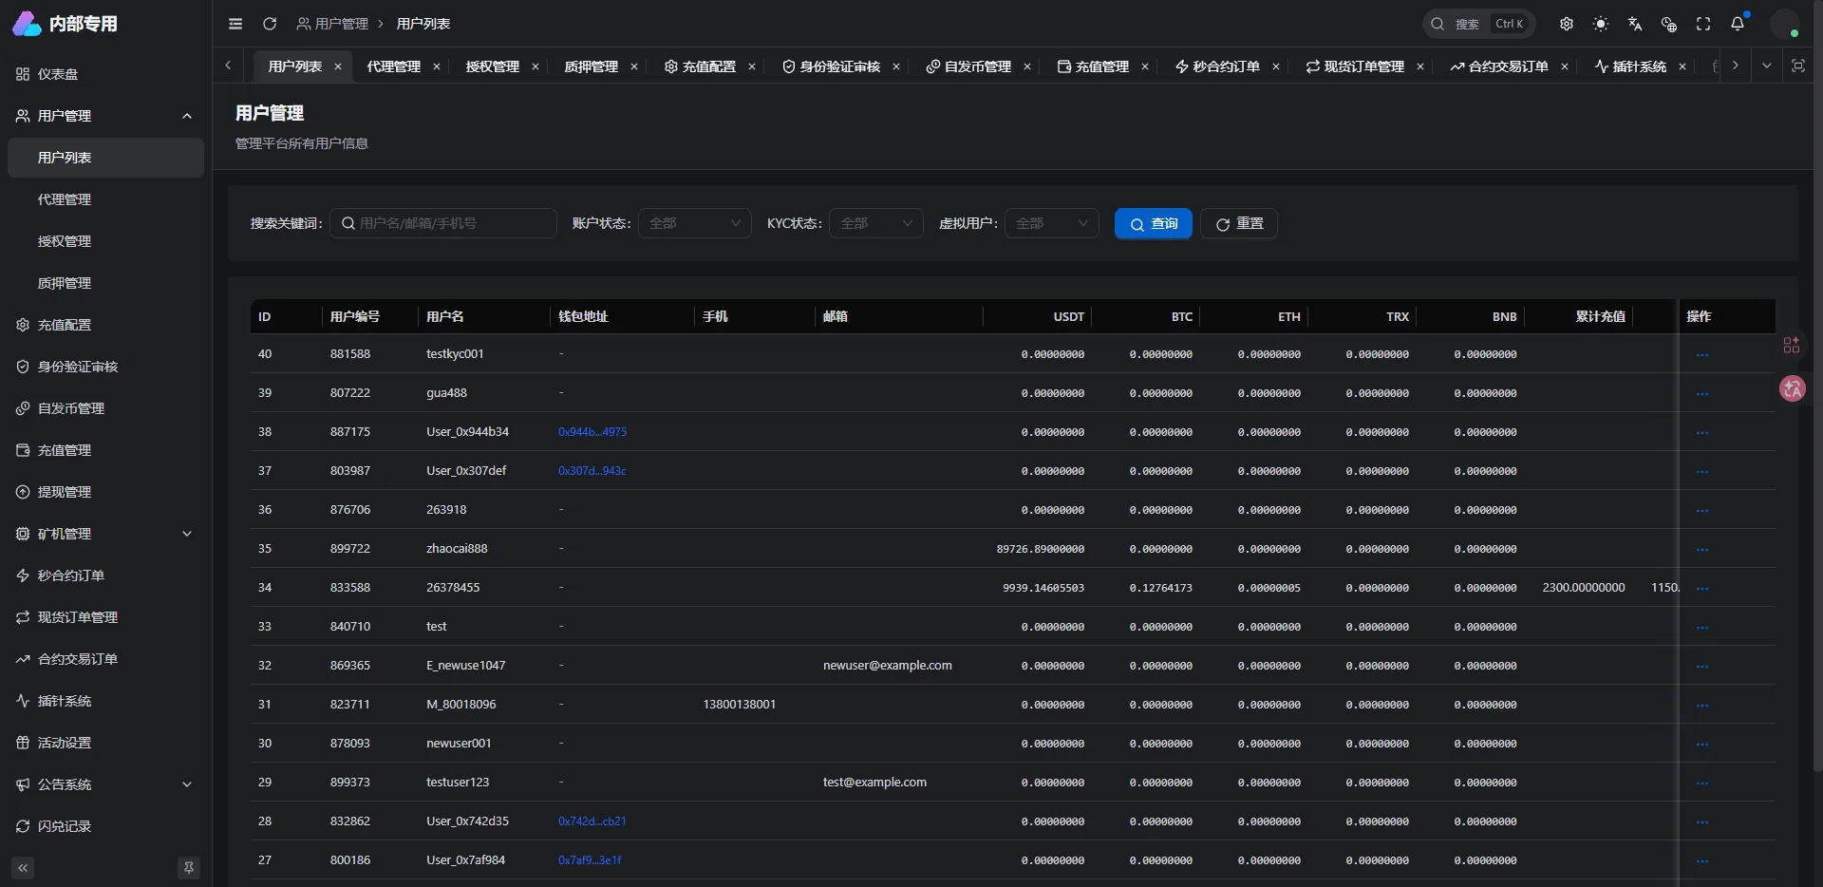1823x887 pixels.
Task: Maximize content area icon in tab bar
Action: [1797, 66]
